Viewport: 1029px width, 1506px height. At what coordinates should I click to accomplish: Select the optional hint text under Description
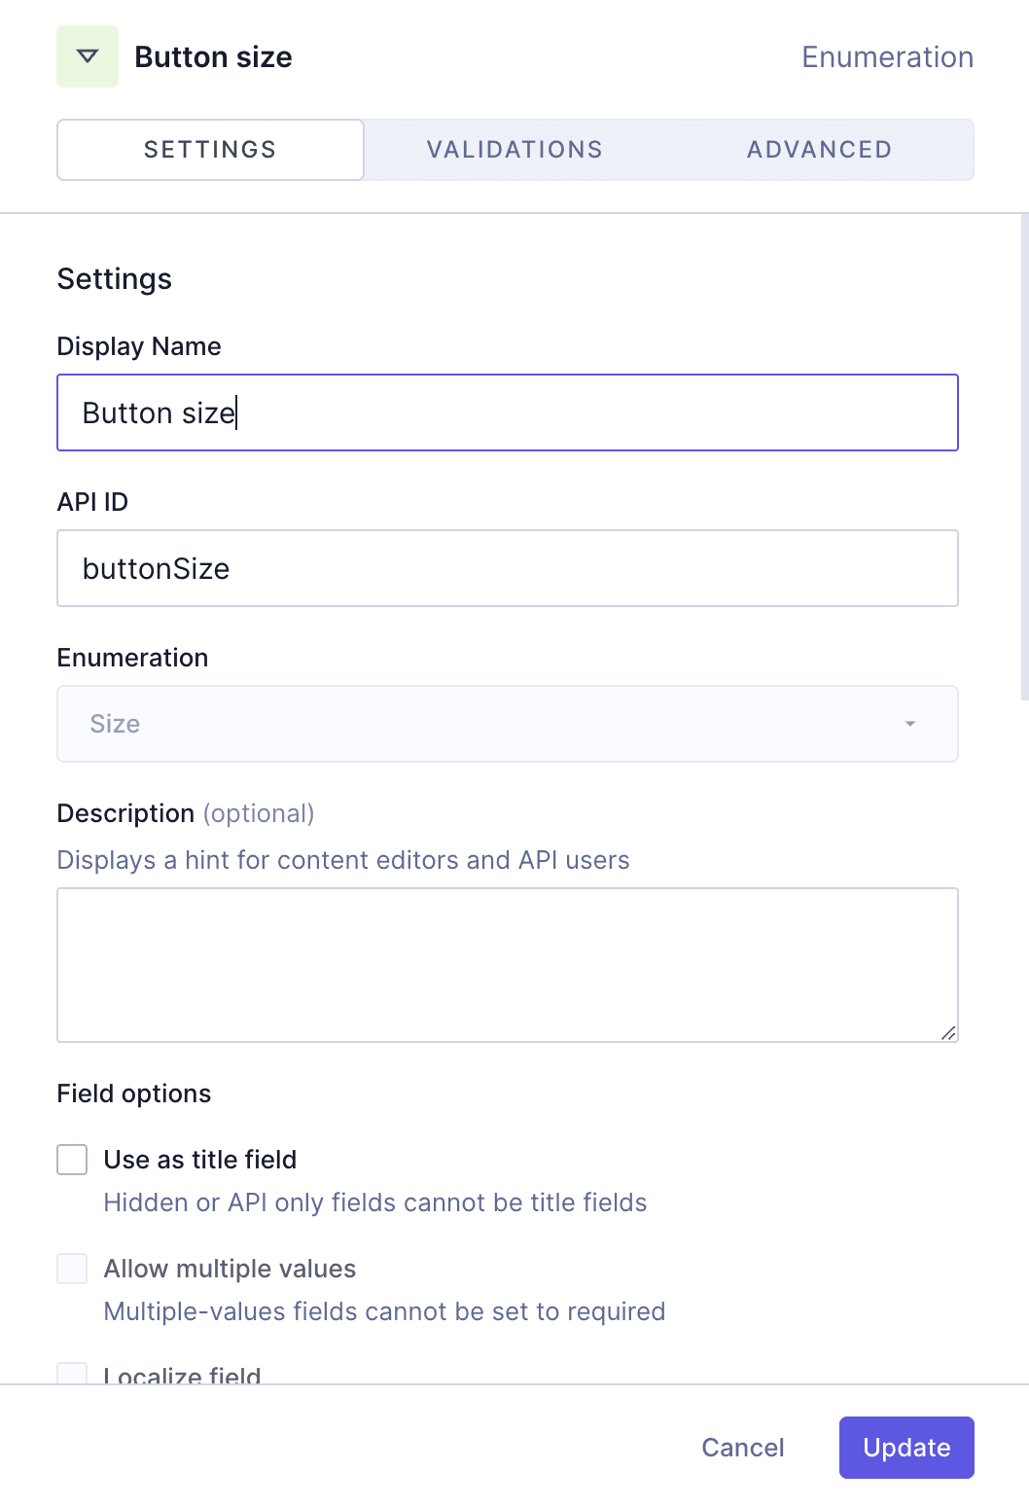tap(343, 860)
